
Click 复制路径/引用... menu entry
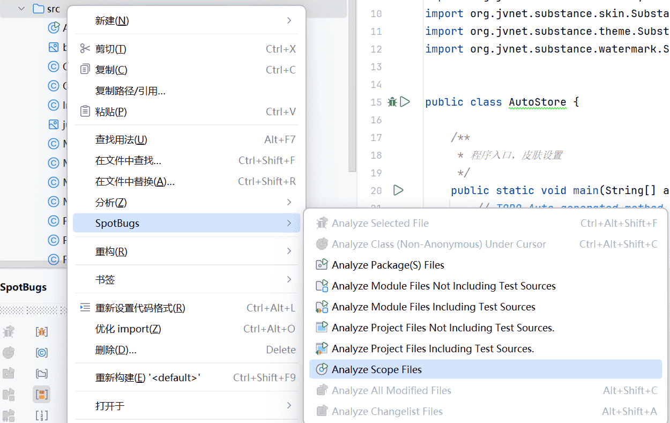(x=130, y=91)
